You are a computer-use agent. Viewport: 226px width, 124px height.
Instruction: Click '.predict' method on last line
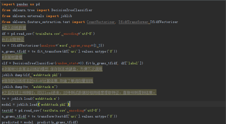click(43, 122)
